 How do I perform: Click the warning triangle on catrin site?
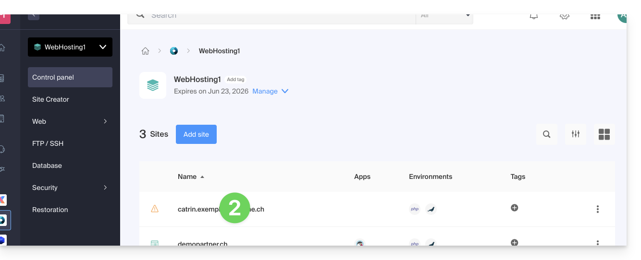(x=155, y=209)
